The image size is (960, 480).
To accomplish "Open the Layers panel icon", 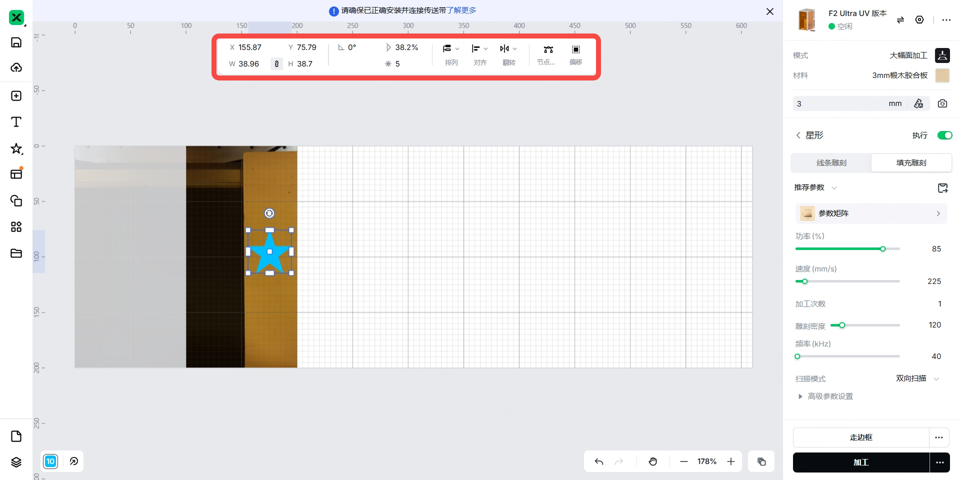I will [x=16, y=462].
